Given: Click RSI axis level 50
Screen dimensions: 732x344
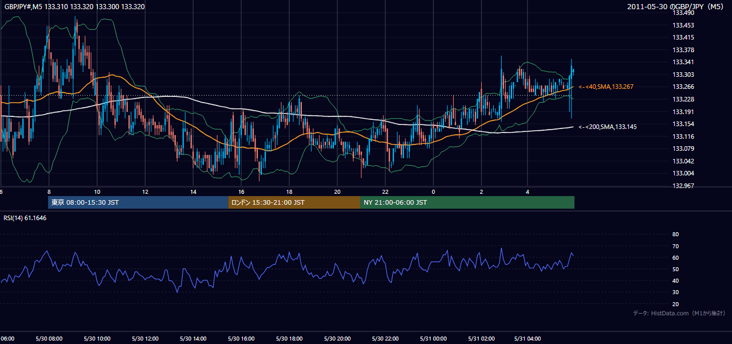Looking at the screenshot, I should tap(675, 269).
